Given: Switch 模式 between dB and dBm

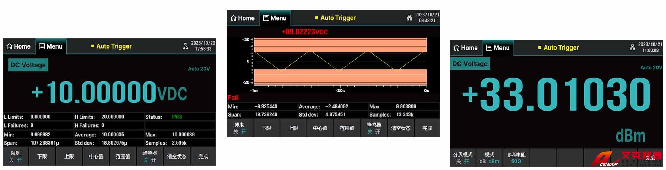Looking at the screenshot, I should [x=489, y=158].
